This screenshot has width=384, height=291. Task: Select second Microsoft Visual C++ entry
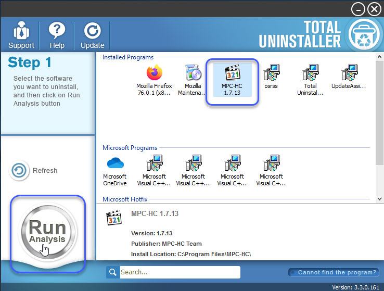coord(193,170)
